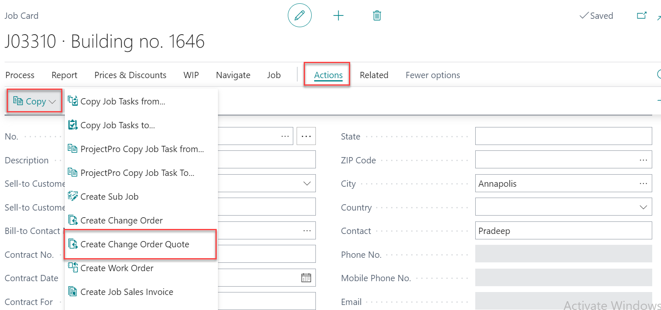The image size is (661, 310).
Task: Expand the Copy dropdown menu
Action: click(35, 101)
